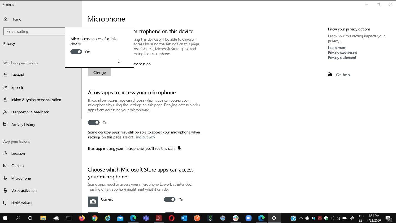Image resolution: width=396 pixels, height=223 pixels.
Task: Open Zoom from the taskbar
Action: click(248, 218)
